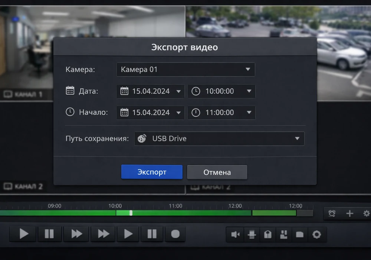Click the play button right of the fast-forward buttons

click(128, 234)
